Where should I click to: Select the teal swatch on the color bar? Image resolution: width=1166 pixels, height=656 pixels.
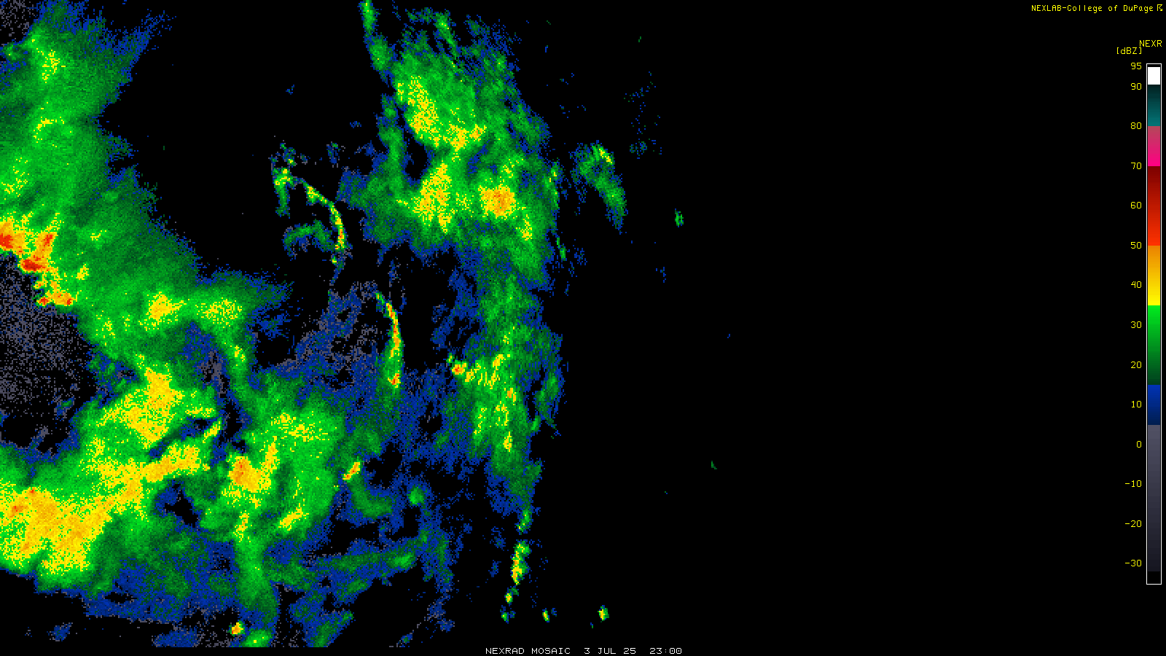coord(1154,106)
